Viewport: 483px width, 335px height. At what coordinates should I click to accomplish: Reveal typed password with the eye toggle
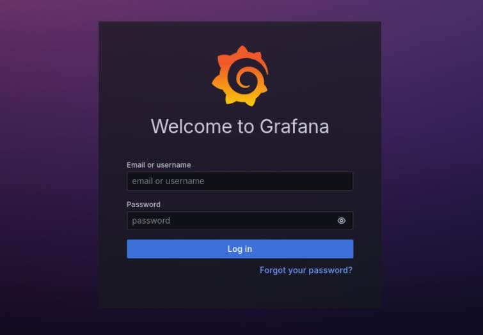(342, 221)
